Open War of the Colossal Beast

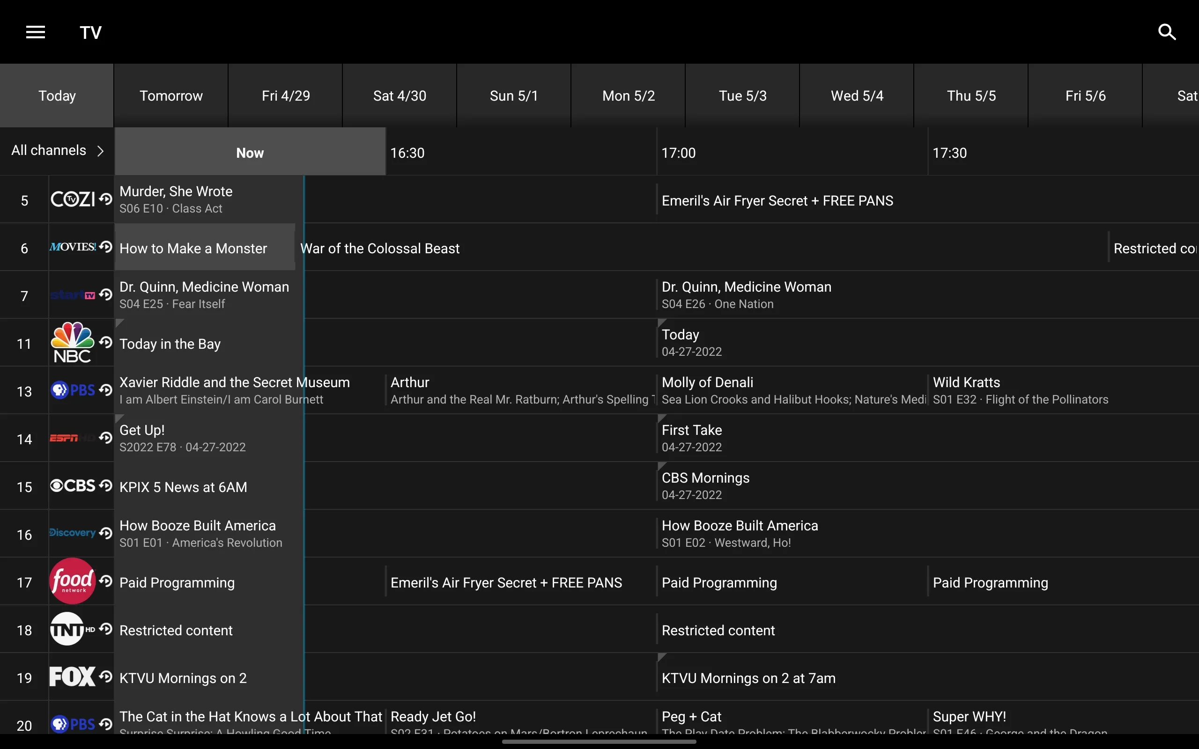pos(702,248)
